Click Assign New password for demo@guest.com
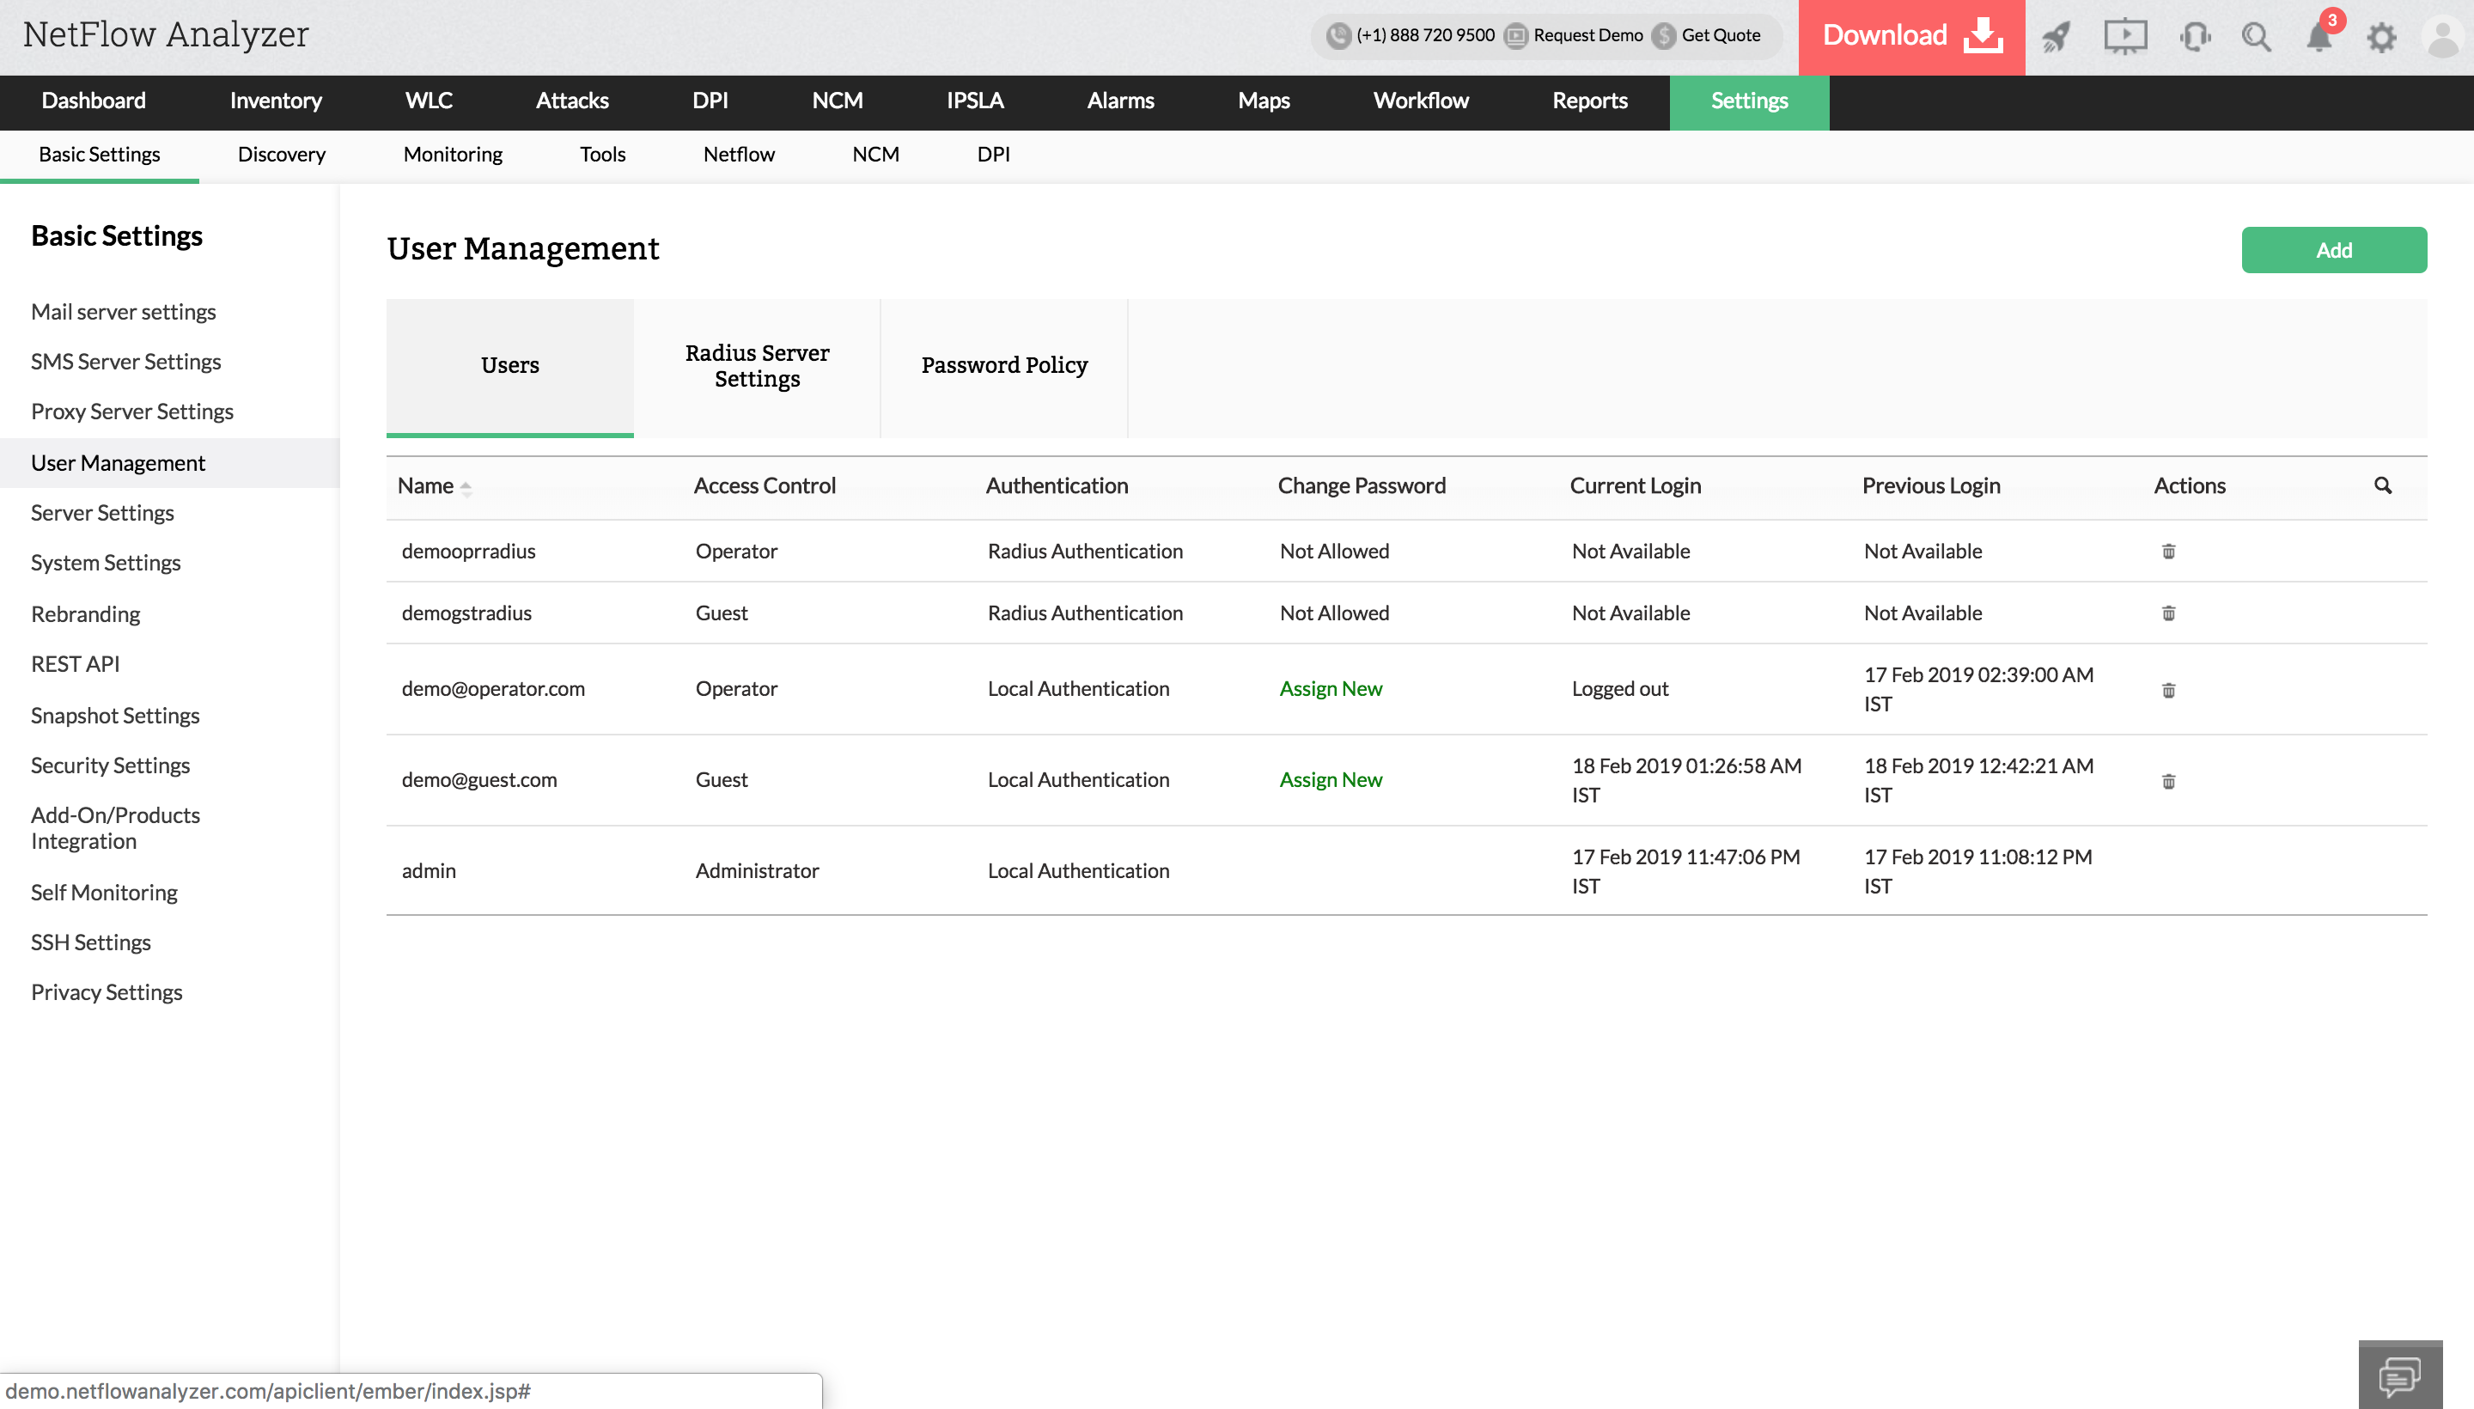This screenshot has width=2474, height=1409. [1331, 778]
